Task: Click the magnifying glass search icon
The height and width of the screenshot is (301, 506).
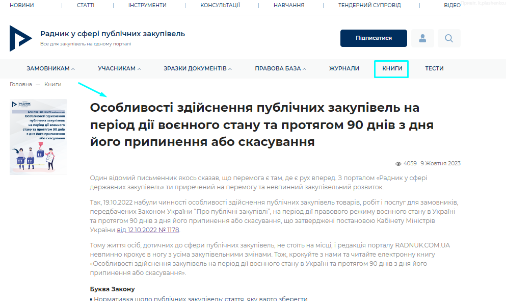Action: click(449, 38)
